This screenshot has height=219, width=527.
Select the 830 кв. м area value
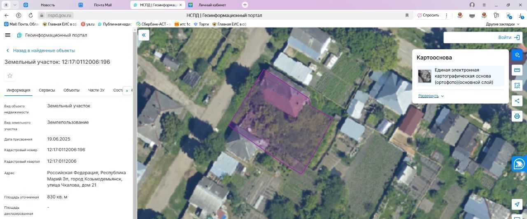pos(57,197)
